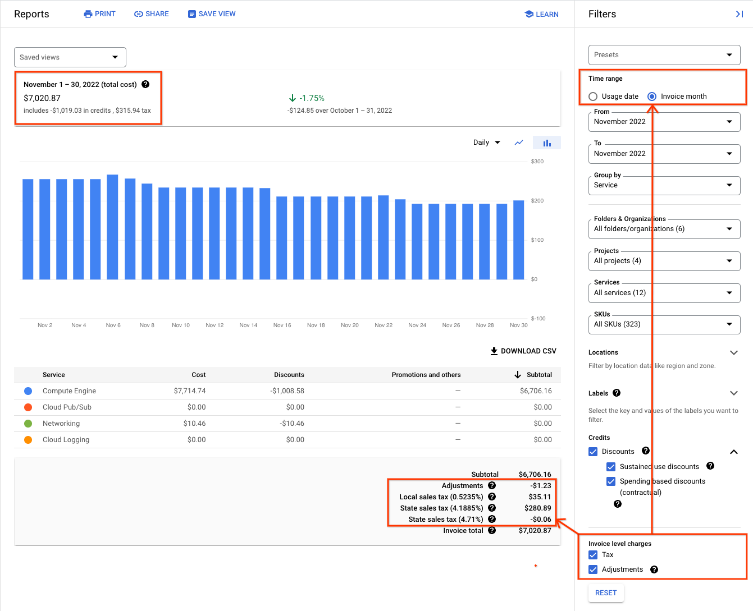Screen dimensions: 753x611
Task: Sort by the Service column header
Action: point(54,375)
